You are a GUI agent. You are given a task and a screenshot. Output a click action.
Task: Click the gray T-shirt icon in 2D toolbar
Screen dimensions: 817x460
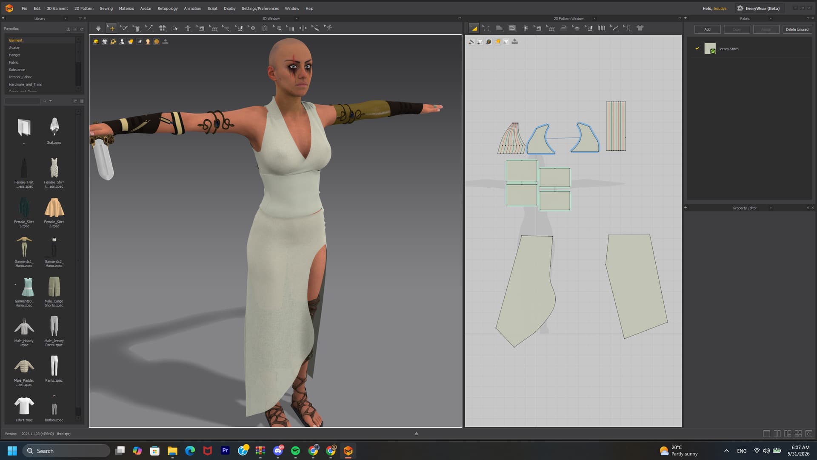[x=640, y=28]
